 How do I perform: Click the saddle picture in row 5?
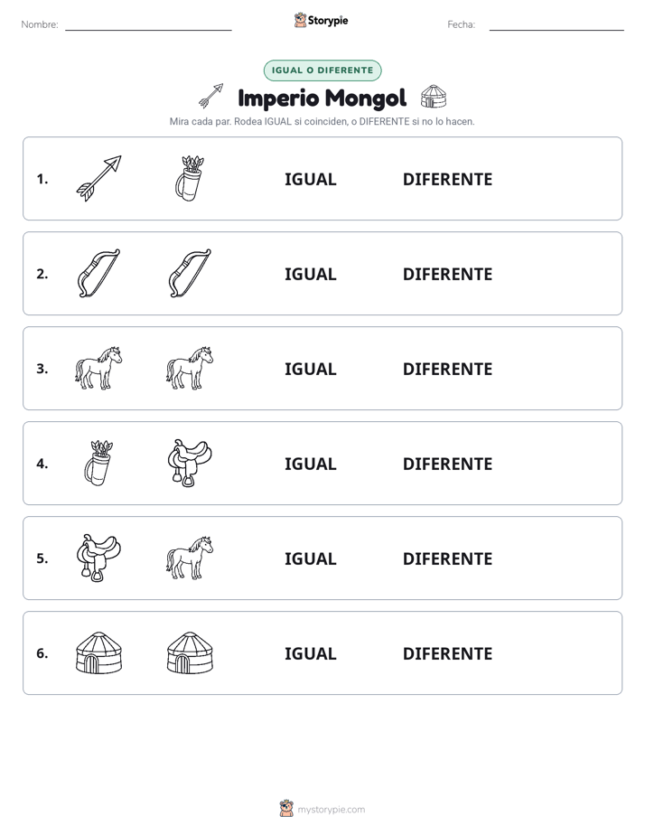[x=98, y=558]
